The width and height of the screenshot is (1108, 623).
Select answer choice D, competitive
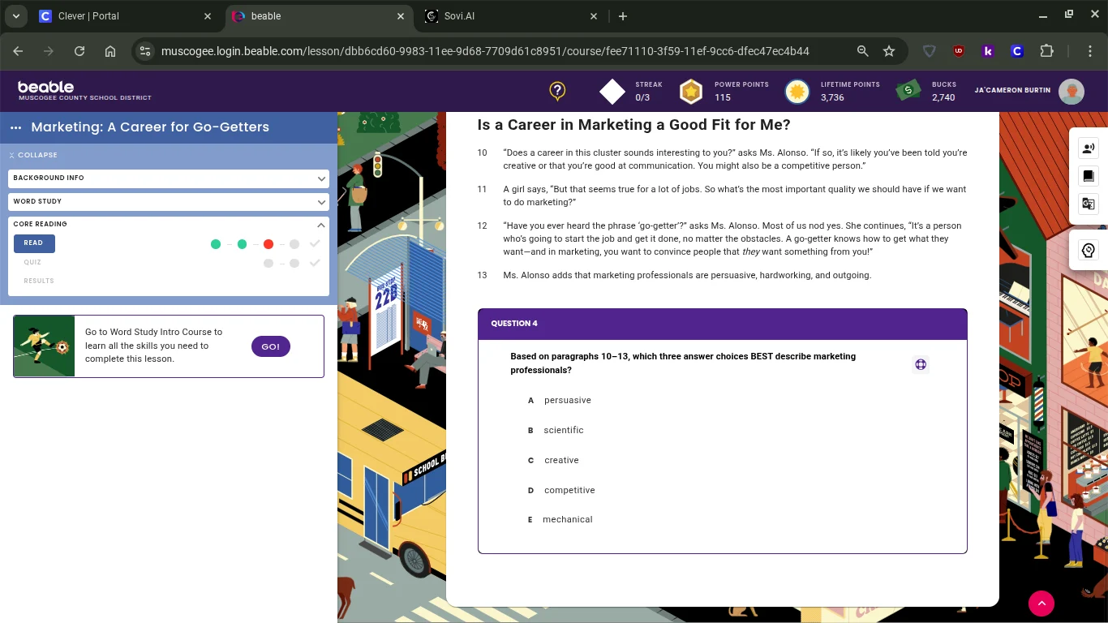coord(569,490)
